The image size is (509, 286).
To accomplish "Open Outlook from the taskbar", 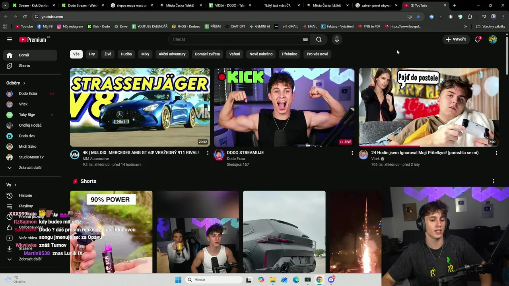I will click(x=284, y=280).
